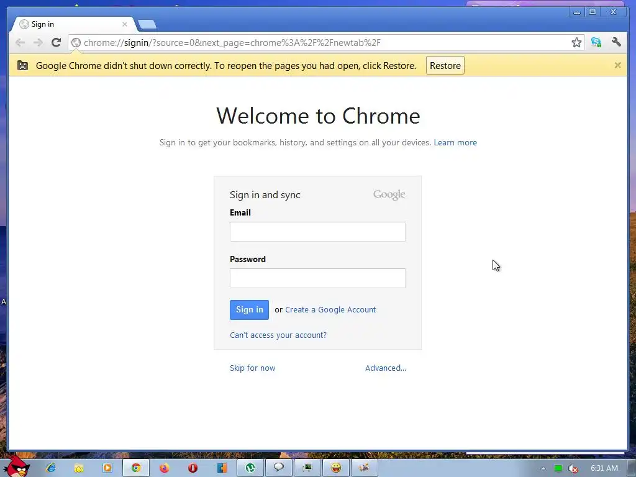Click the blue Sign in button
The image size is (636, 477).
coord(249,310)
